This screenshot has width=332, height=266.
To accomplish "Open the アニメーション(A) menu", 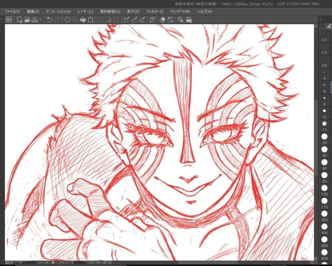I will (58, 12).
